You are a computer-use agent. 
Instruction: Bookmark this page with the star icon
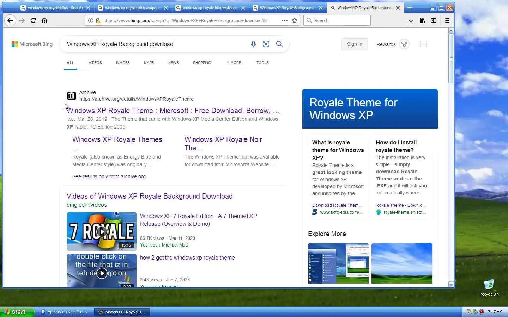click(295, 20)
